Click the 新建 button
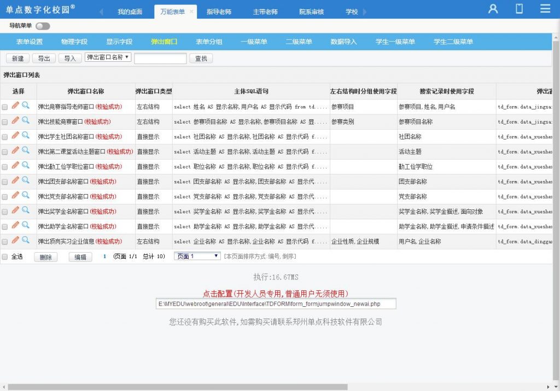 (x=17, y=58)
